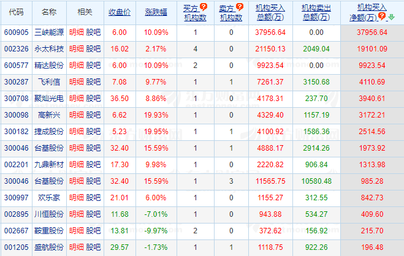404x256 pixels.
Task: Open 明细 for 聚灿光电
Action: coord(76,98)
